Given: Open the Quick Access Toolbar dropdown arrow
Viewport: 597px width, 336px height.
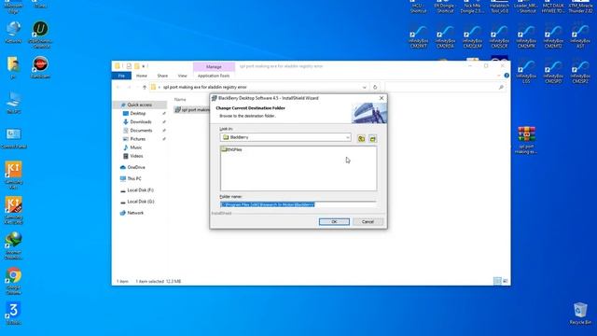Looking at the screenshot, I should tap(144, 66).
